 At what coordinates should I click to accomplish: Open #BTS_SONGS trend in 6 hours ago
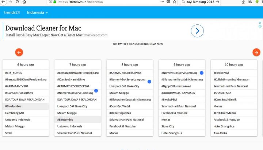pyautogui.click(x=14, y=73)
